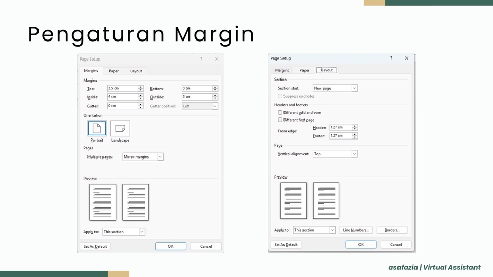
Task: Click the first preview page thumbnail in left dialog
Action: pos(103,202)
